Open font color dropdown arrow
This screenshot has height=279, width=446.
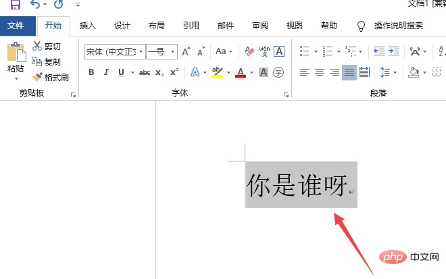[x=252, y=73]
